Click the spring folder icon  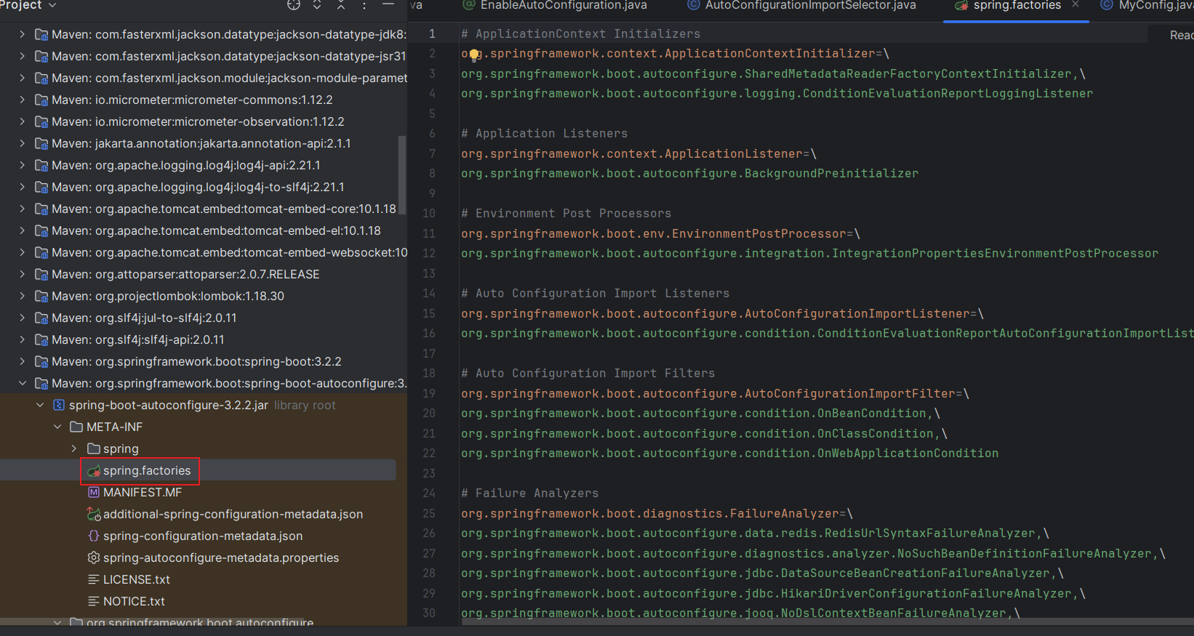click(94, 448)
